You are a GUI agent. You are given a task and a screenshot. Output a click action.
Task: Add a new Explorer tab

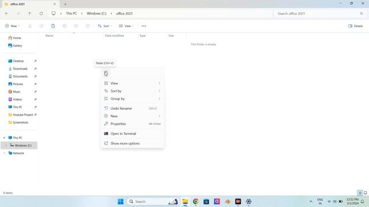click(x=65, y=4)
